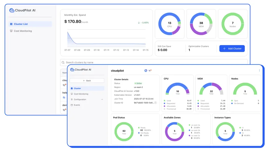Click the alert icon beside cloudpilot title
Viewport: 269px width, 152px height.
click(150, 71)
